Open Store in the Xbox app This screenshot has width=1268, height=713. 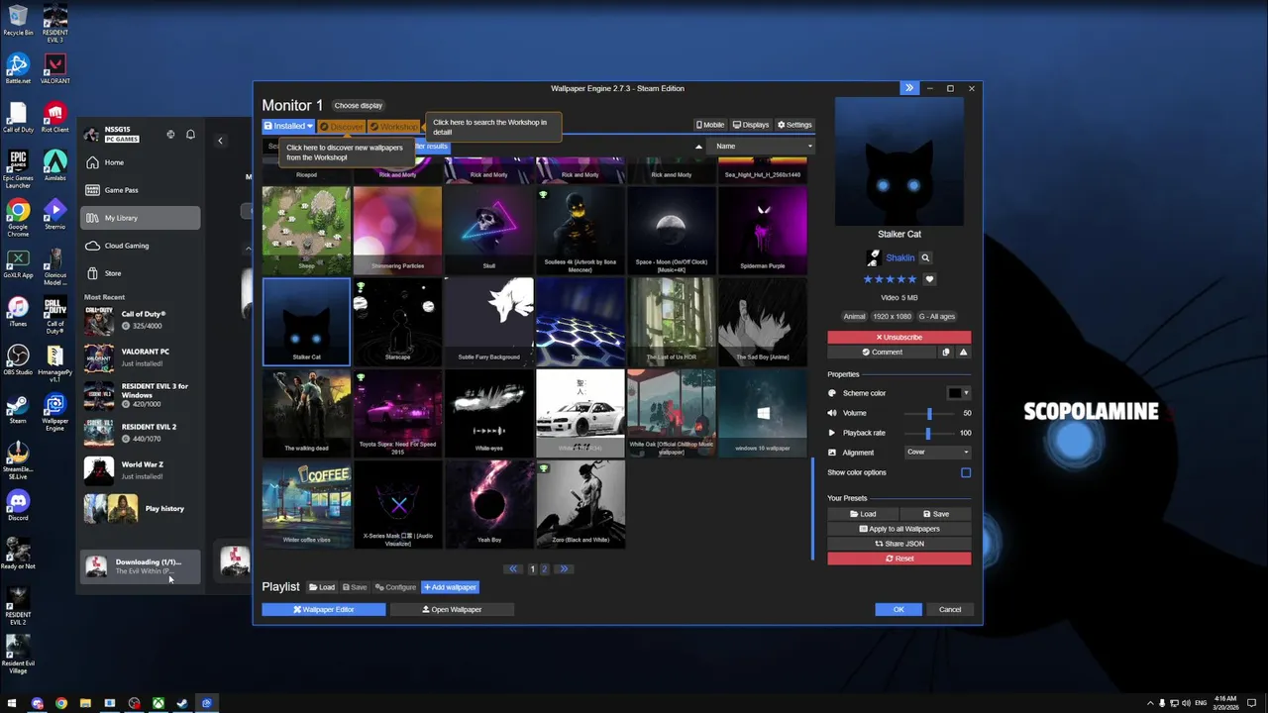tap(141, 273)
